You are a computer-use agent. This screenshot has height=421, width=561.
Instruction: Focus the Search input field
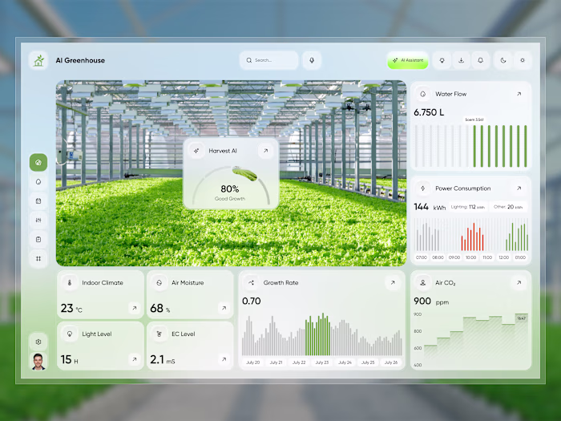[x=268, y=60]
